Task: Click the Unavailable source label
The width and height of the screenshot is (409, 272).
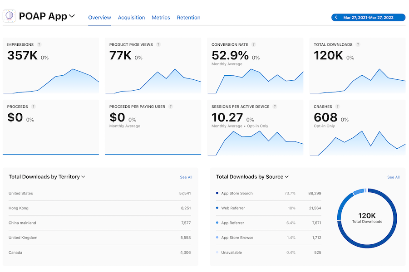Action: pyautogui.click(x=232, y=253)
